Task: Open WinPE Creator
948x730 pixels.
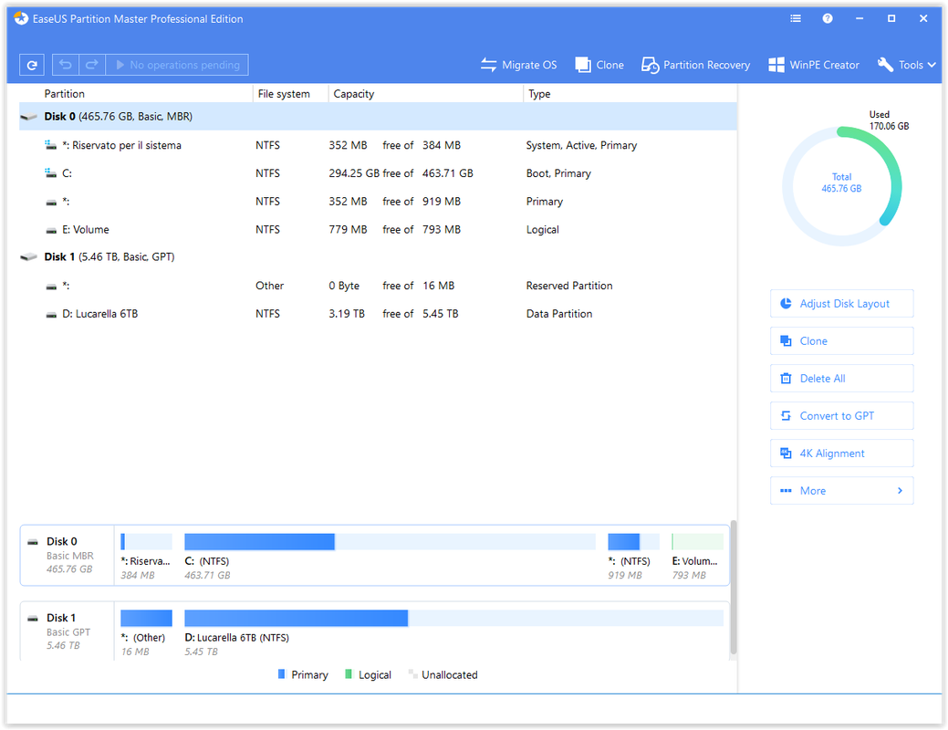Action: coord(813,65)
